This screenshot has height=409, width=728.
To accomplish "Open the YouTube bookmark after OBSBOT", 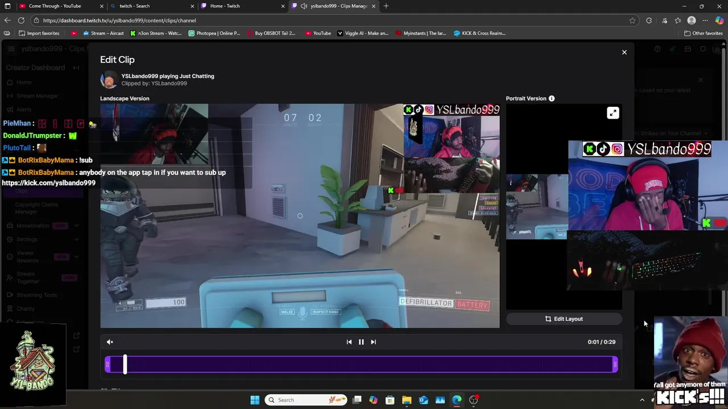I will (318, 33).
